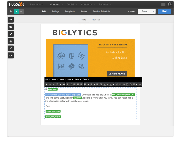Image resolution: width=180 pixels, height=145 pixels.
Task: Open the editor Insert menu
Action: [x=55, y=79]
